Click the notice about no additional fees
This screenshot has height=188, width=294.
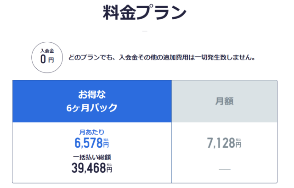(161, 58)
